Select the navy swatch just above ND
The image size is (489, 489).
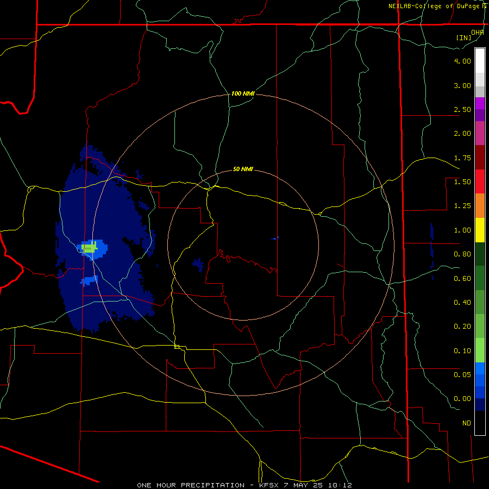[x=480, y=404]
